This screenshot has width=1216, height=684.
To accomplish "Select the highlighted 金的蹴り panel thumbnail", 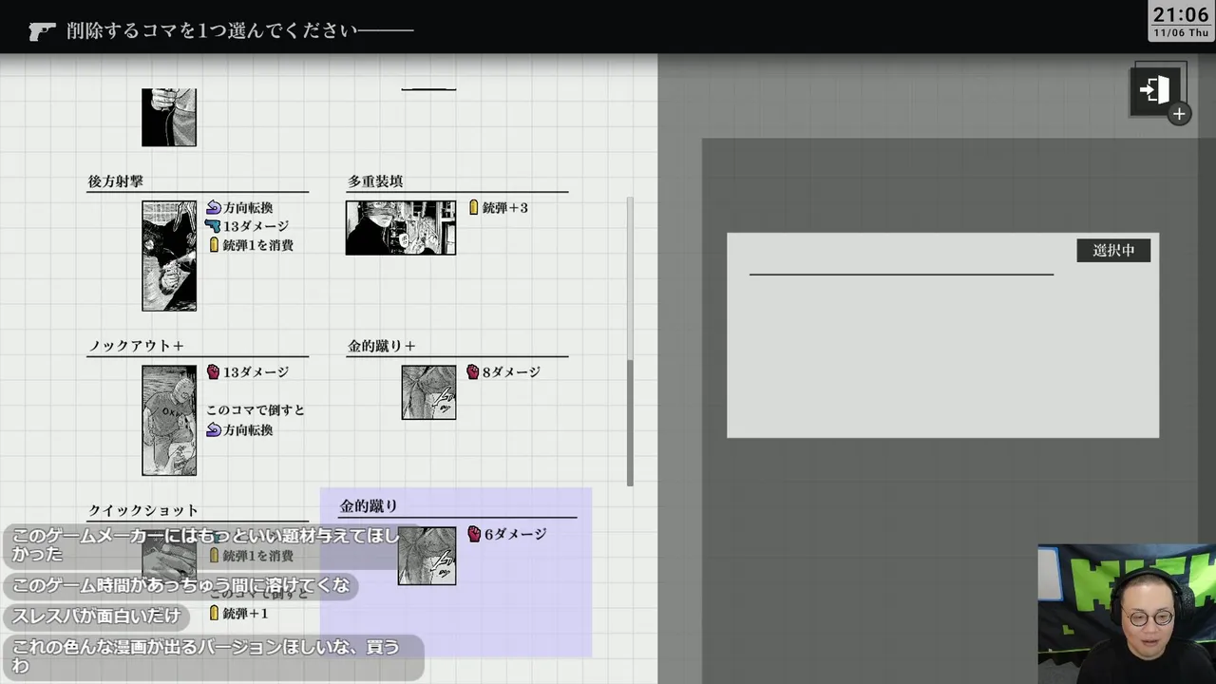I will tap(427, 556).
